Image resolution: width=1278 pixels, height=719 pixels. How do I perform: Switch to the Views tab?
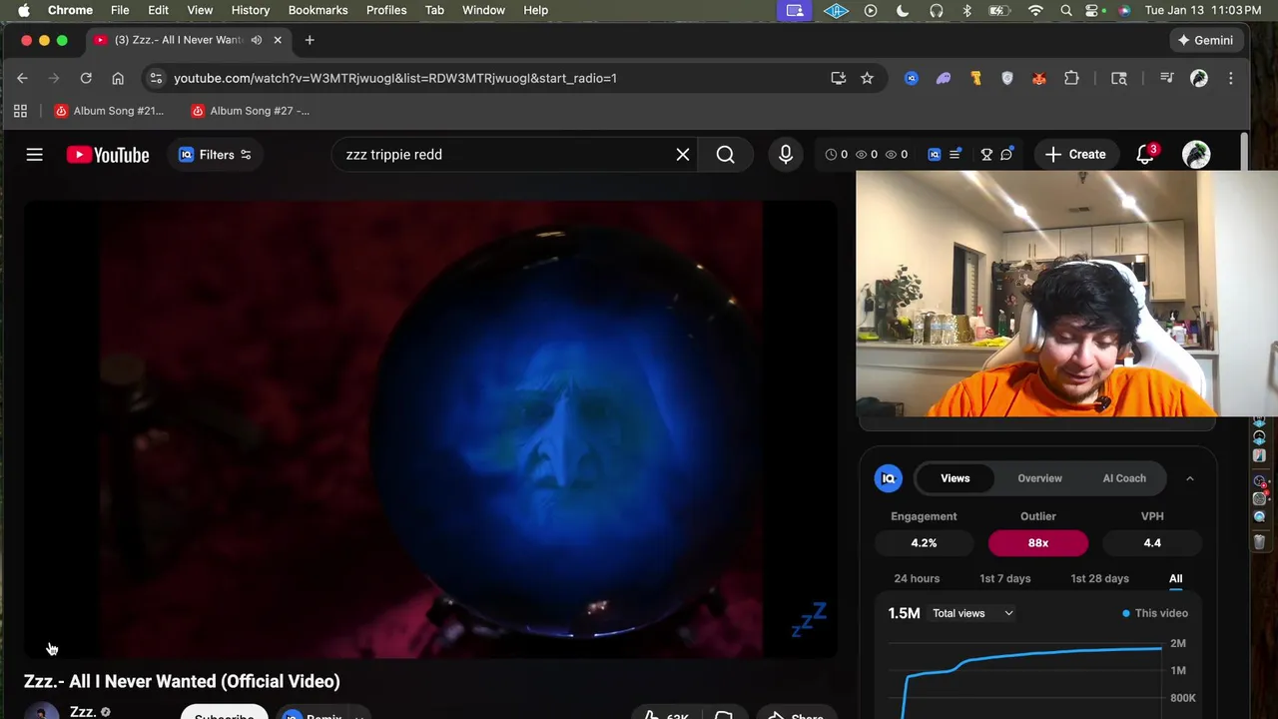point(956,478)
